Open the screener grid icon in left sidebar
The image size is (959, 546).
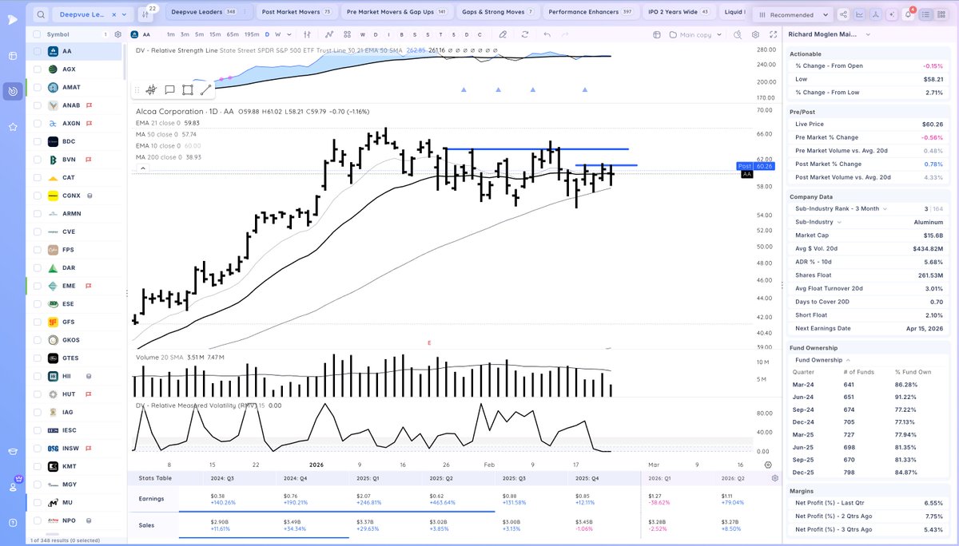13,56
